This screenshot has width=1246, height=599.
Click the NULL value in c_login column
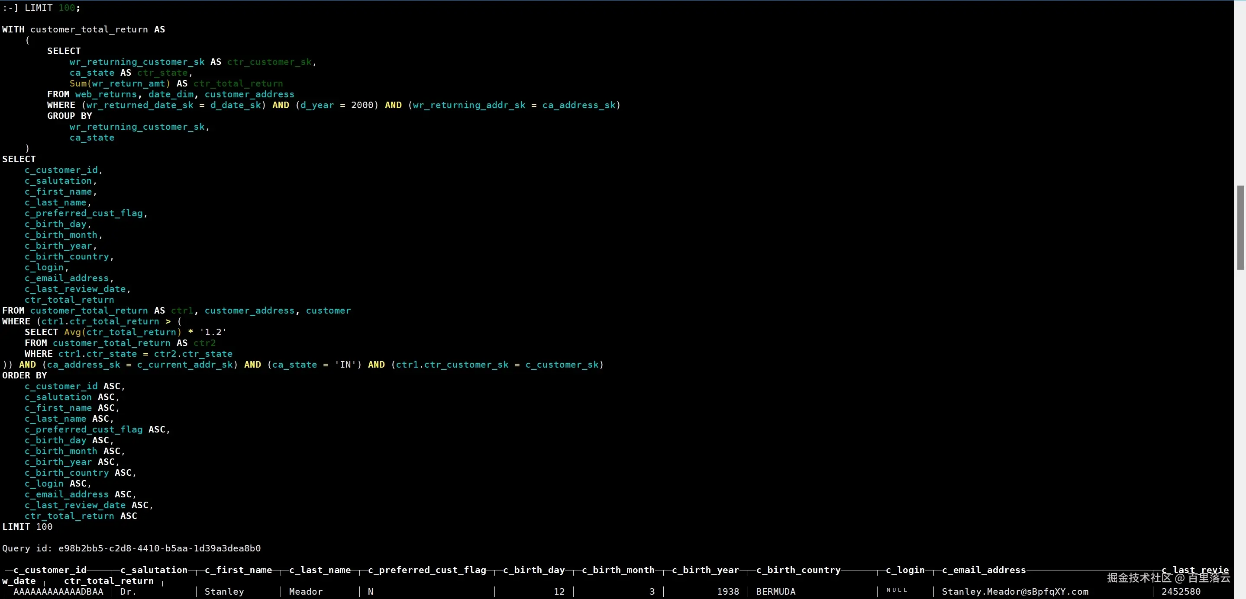pyautogui.click(x=896, y=590)
